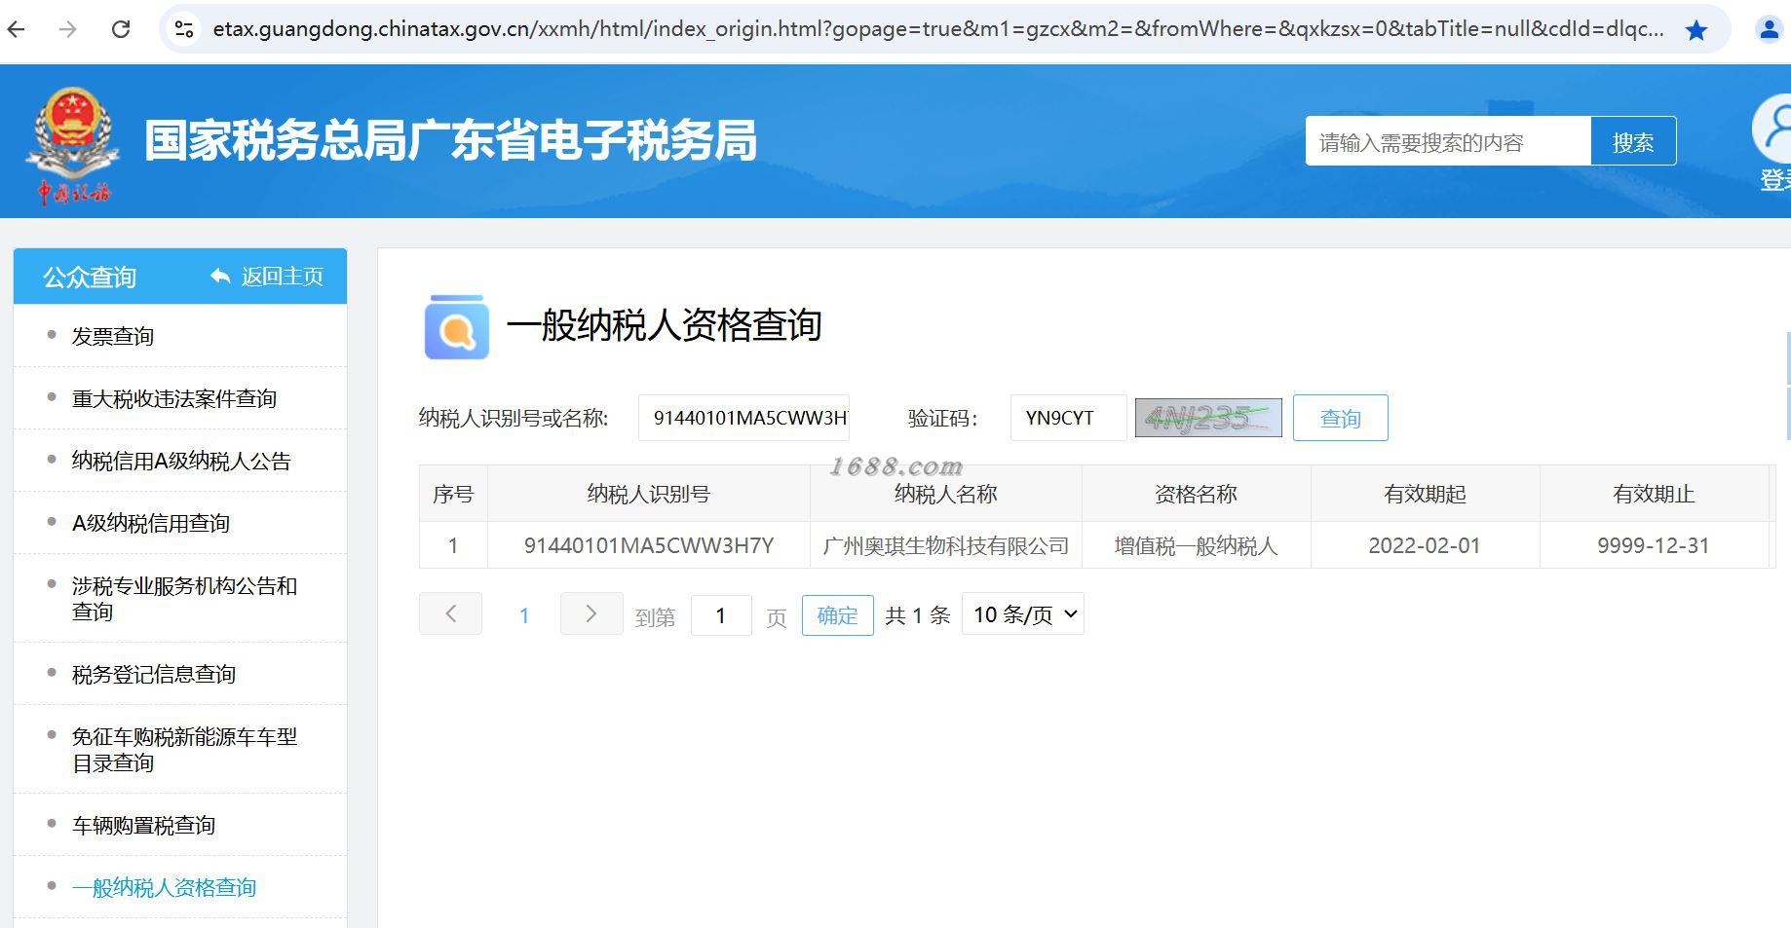
Task: Open 税务登记信息查询 in sidebar
Action: [x=154, y=674]
